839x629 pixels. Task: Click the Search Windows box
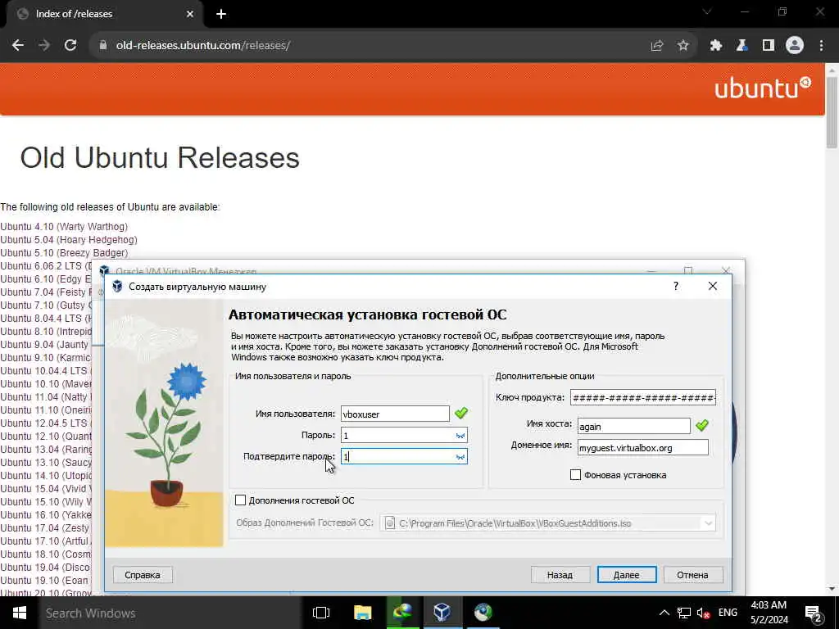pos(170,613)
